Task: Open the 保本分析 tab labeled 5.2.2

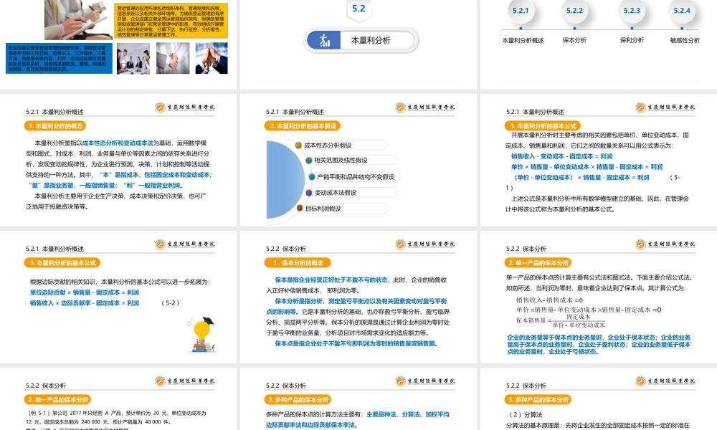Action: [574, 11]
